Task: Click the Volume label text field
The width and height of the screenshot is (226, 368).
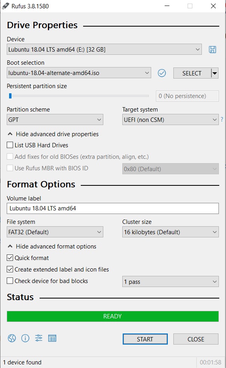Action: pos(113,208)
